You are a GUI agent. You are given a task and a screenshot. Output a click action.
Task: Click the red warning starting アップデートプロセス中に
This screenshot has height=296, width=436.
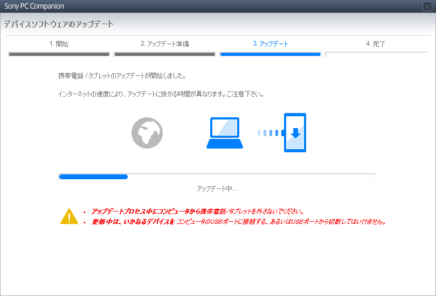198,212
